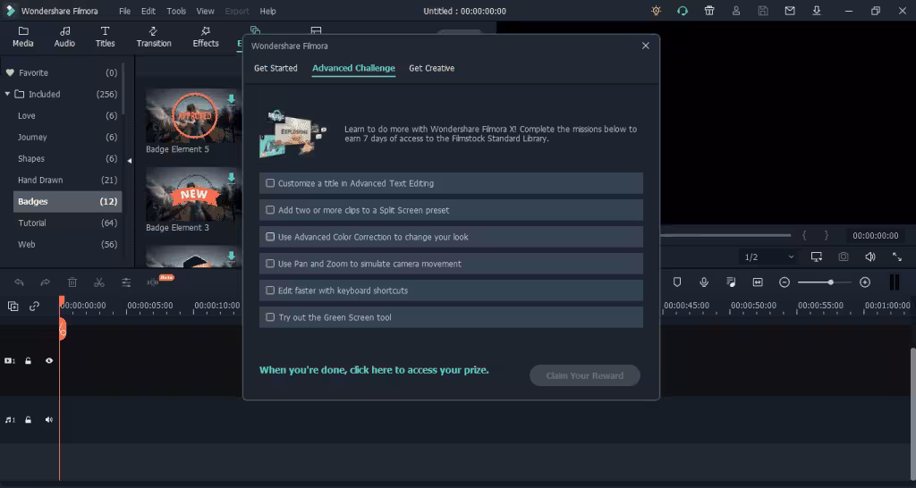The height and width of the screenshot is (488, 916).
Task: Check Use Advanced Color Correction mission
Action: 270,237
